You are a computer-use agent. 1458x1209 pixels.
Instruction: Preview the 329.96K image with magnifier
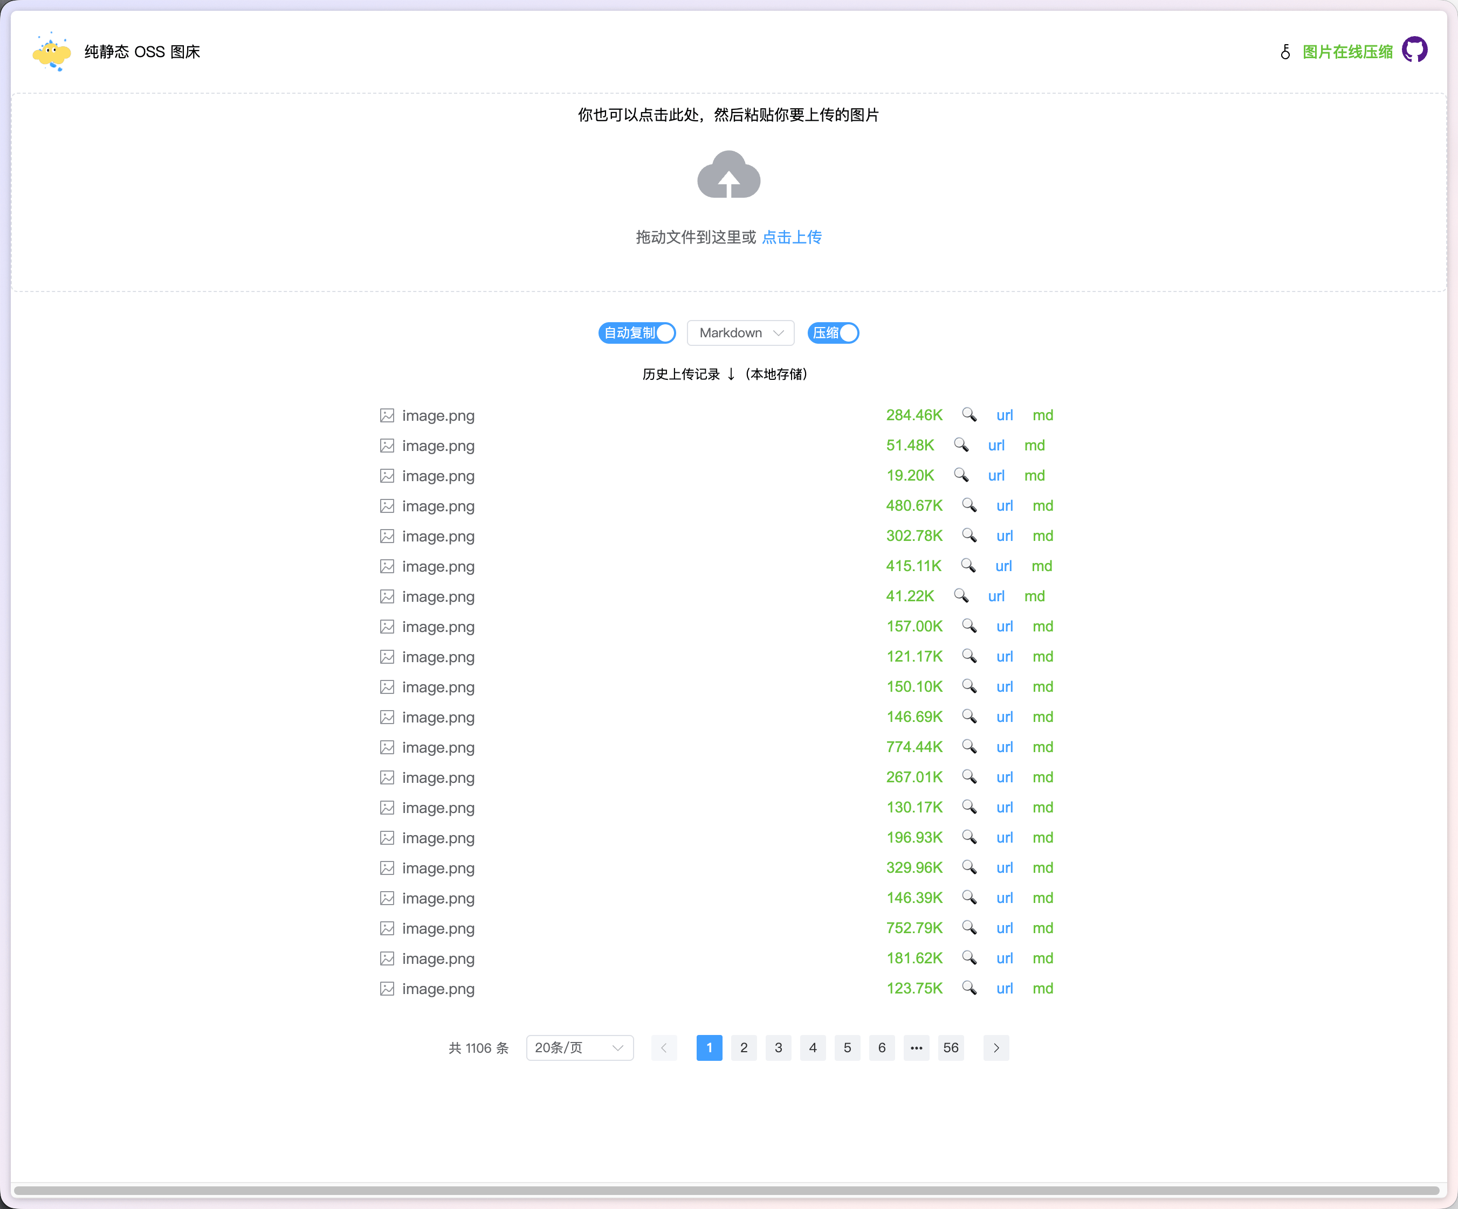point(969,868)
